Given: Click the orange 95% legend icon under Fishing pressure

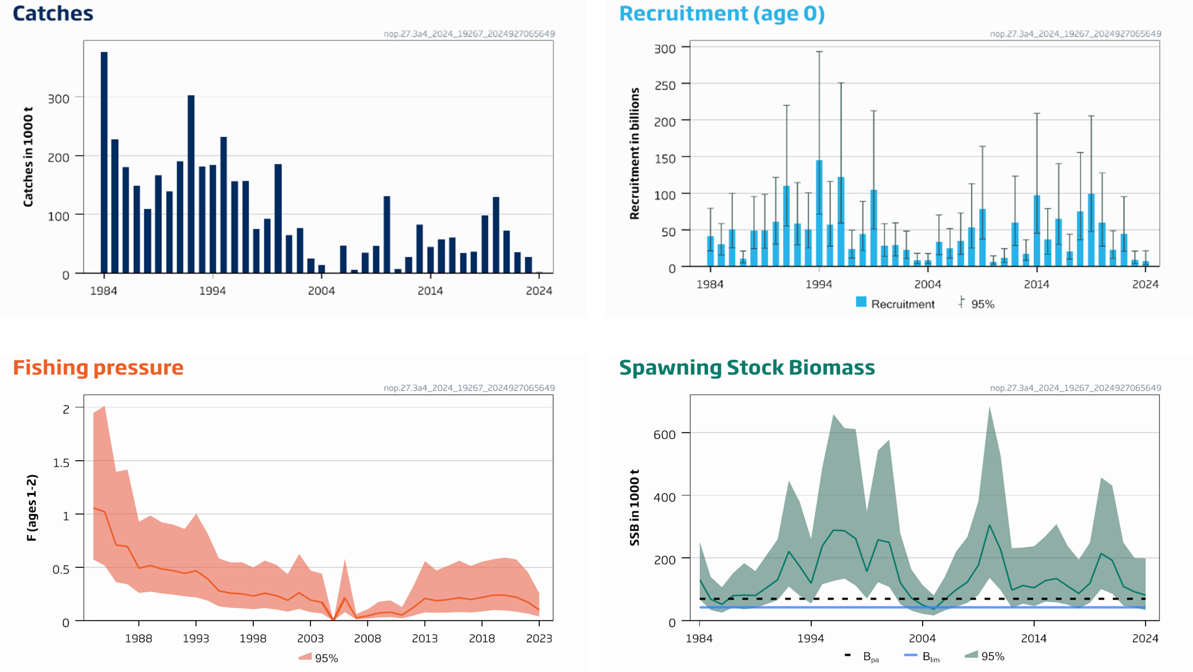Looking at the screenshot, I should (x=305, y=657).
